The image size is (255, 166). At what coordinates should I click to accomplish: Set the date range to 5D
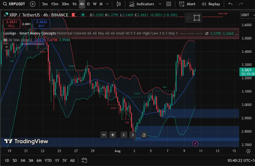click(x=15, y=160)
